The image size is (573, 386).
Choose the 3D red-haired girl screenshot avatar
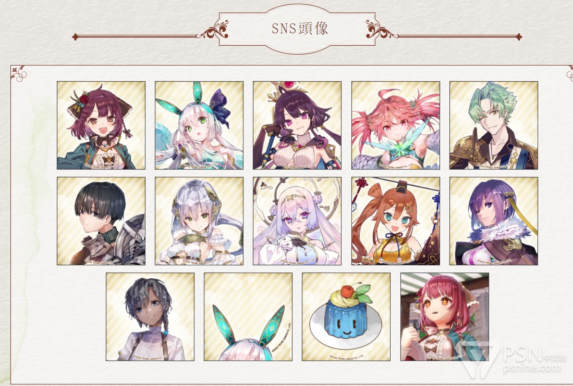coord(445,317)
